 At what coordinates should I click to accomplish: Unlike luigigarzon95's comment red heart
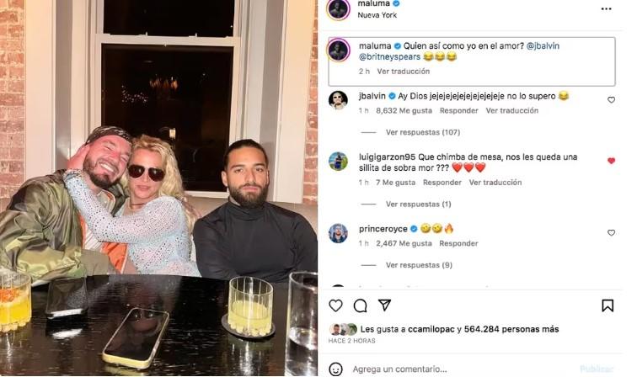pyautogui.click(x=611, y=161)
